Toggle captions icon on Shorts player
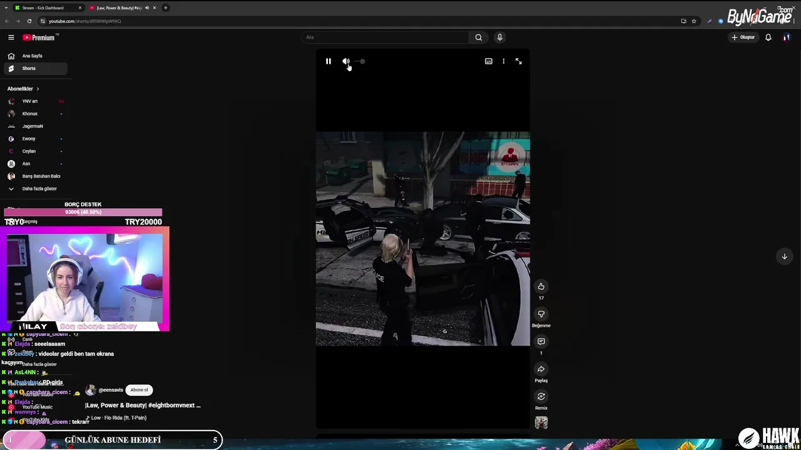This screenshot has width=801, height=450. (x=489, y=61)
